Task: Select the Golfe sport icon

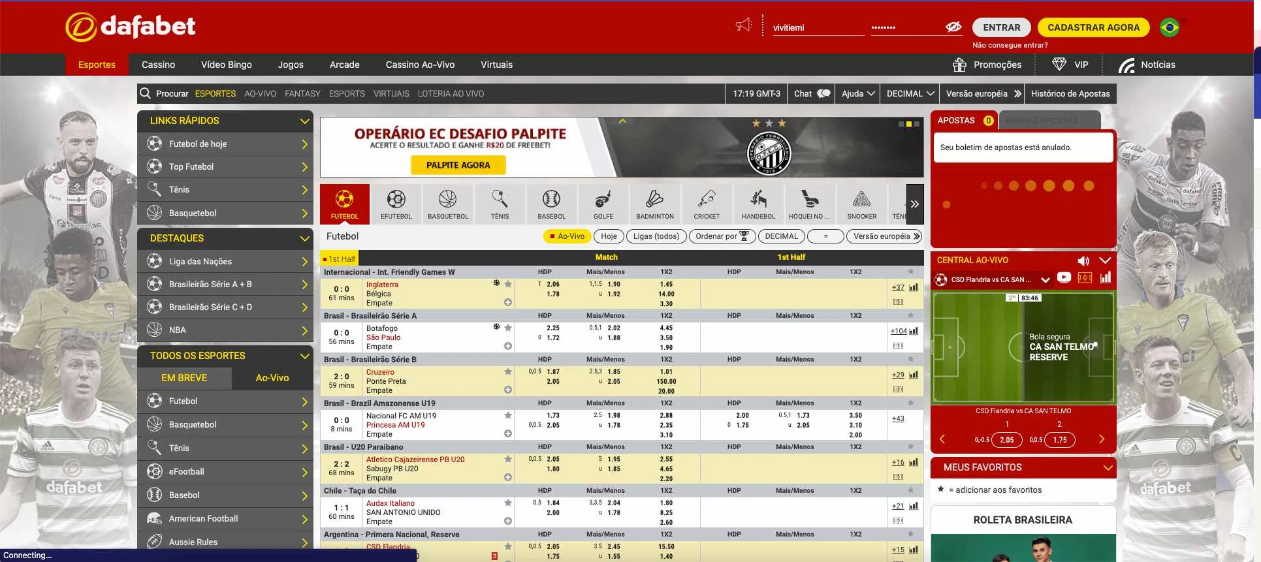Action: click(603, 204)
